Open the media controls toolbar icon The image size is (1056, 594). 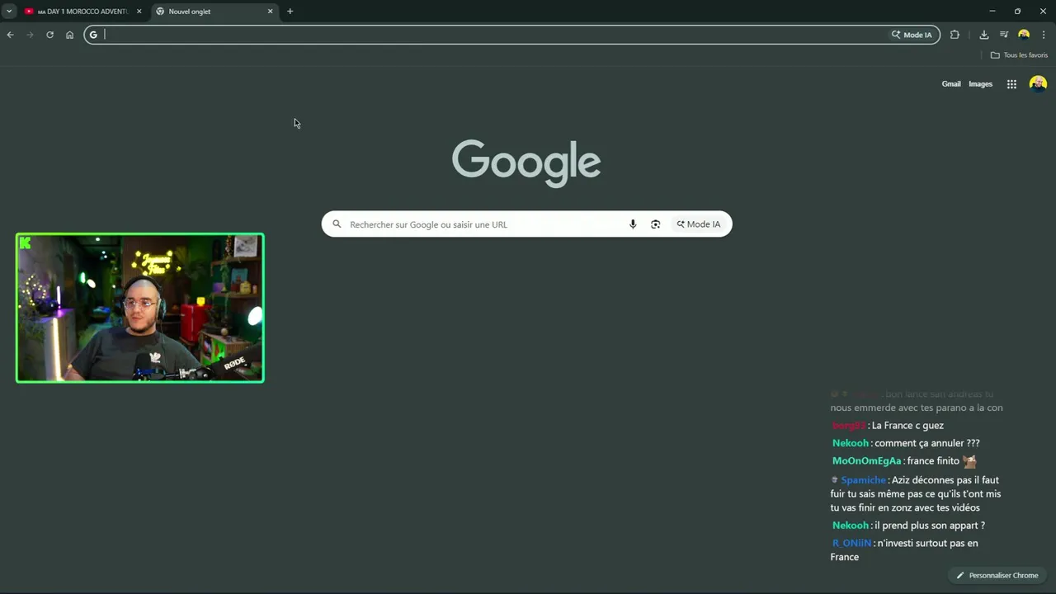coord(1004,35)
